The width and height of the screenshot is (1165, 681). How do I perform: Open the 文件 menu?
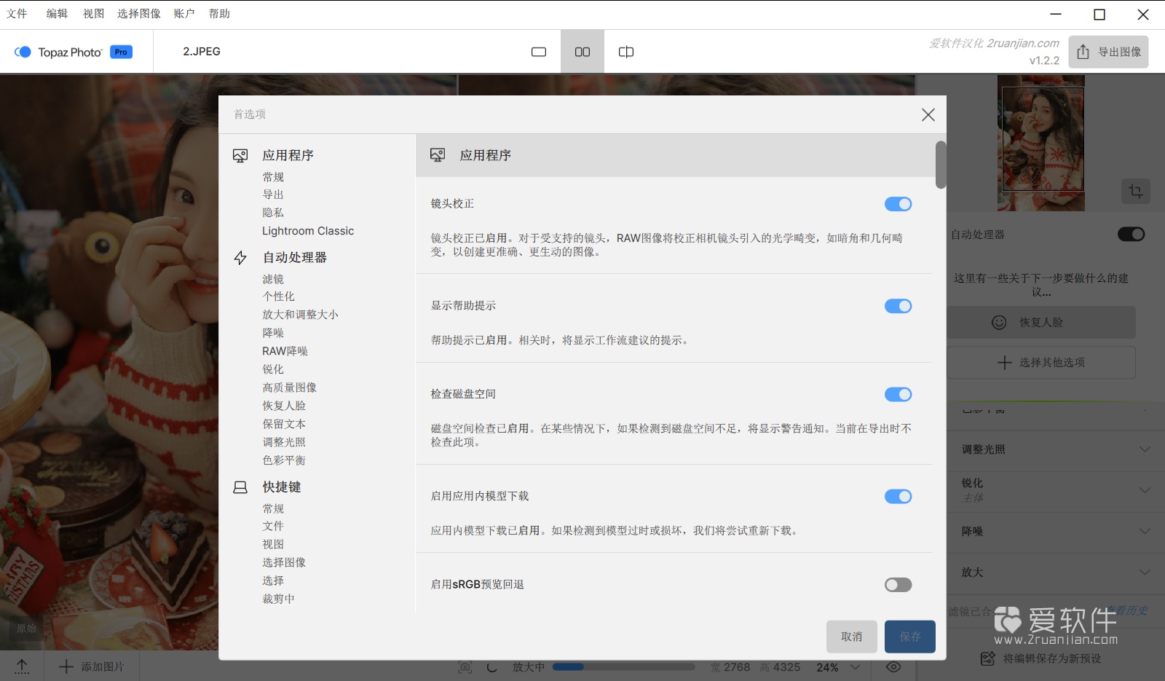pyautogui.click(x=17, y=12)
